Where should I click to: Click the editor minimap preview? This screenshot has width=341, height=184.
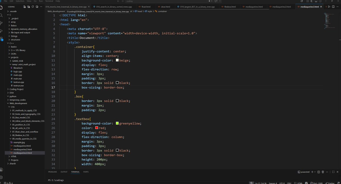[x=330, y=20]
